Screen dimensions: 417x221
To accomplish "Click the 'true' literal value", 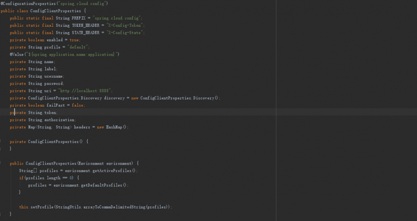I will pyautogui.click(x=74, y=40).
